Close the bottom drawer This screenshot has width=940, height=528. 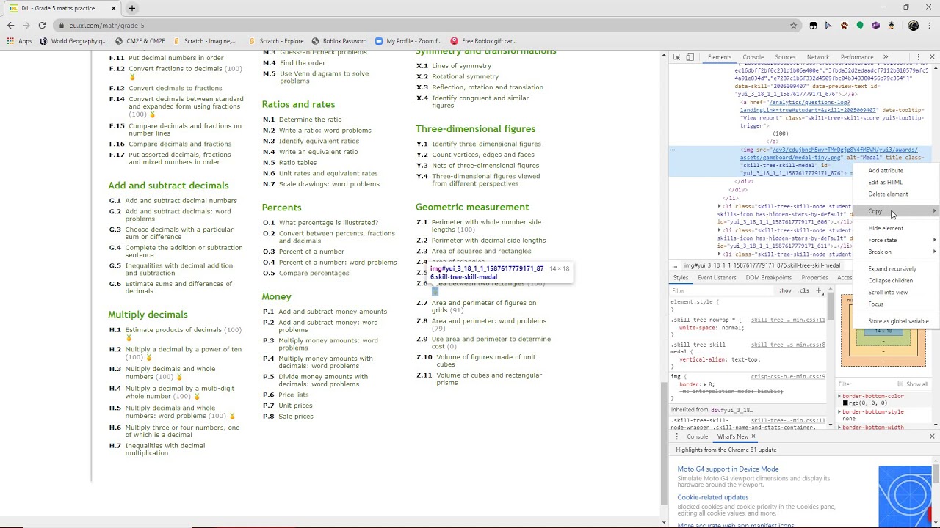tap(932, 437)
